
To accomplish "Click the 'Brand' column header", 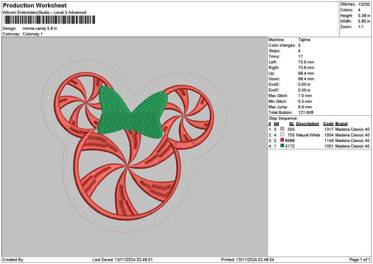I will [x=341, y=124].
